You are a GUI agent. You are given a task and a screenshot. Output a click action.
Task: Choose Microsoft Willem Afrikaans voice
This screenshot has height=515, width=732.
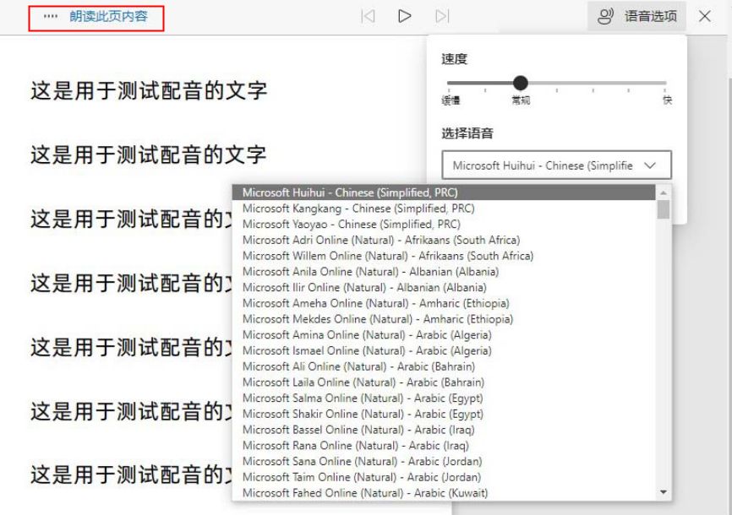[444, 256]
